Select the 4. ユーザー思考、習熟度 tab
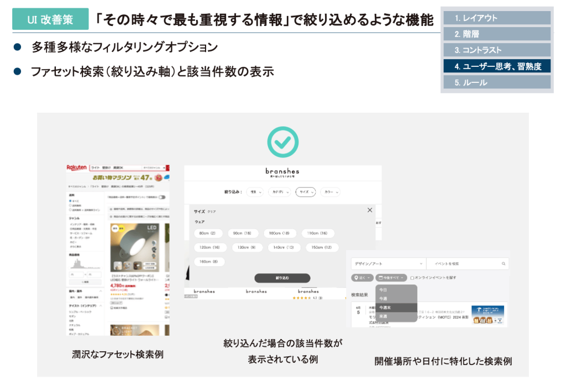The width and height of the screenshot is (566, 391). tap(497, 66)
